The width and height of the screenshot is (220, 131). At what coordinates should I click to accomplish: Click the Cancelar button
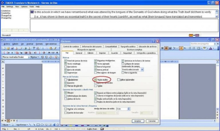152,121
